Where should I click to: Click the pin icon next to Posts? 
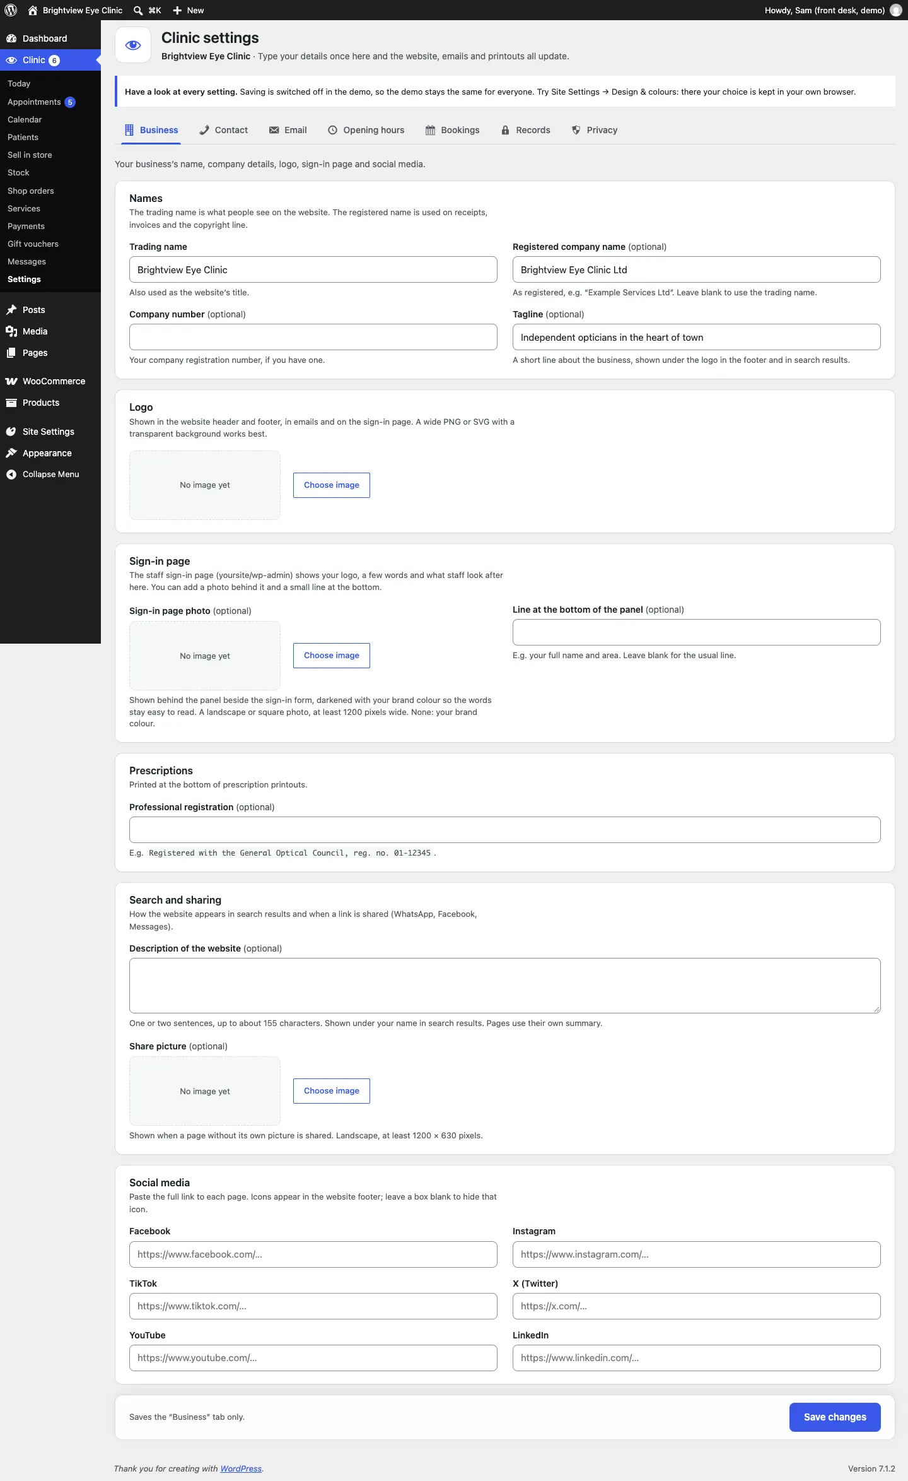coord(11,310)
